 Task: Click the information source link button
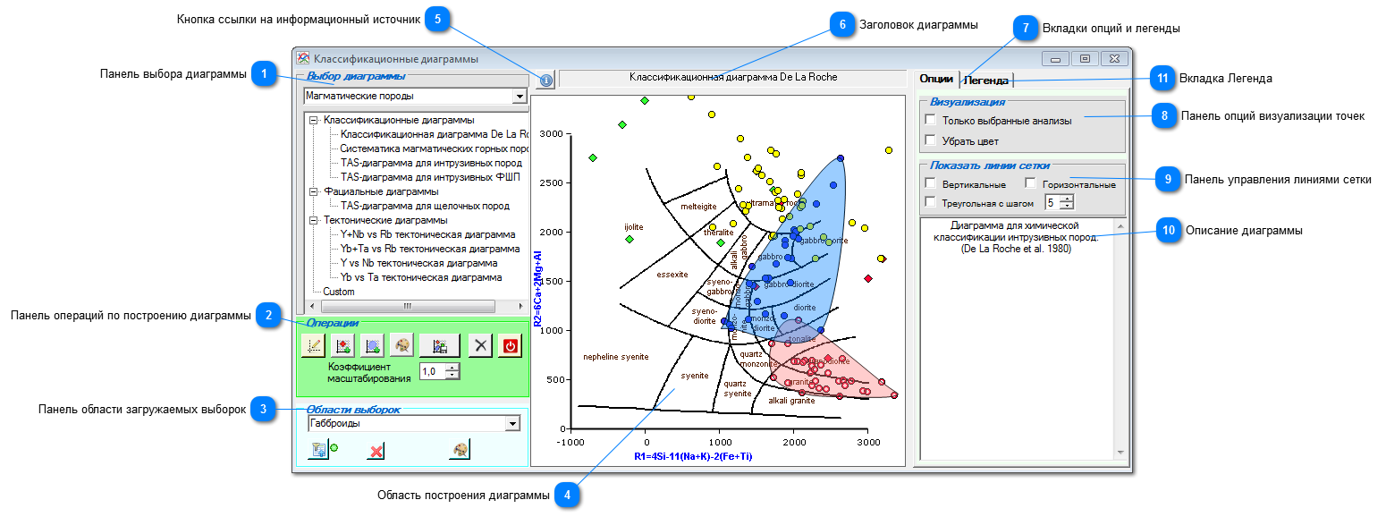(546, 80)
